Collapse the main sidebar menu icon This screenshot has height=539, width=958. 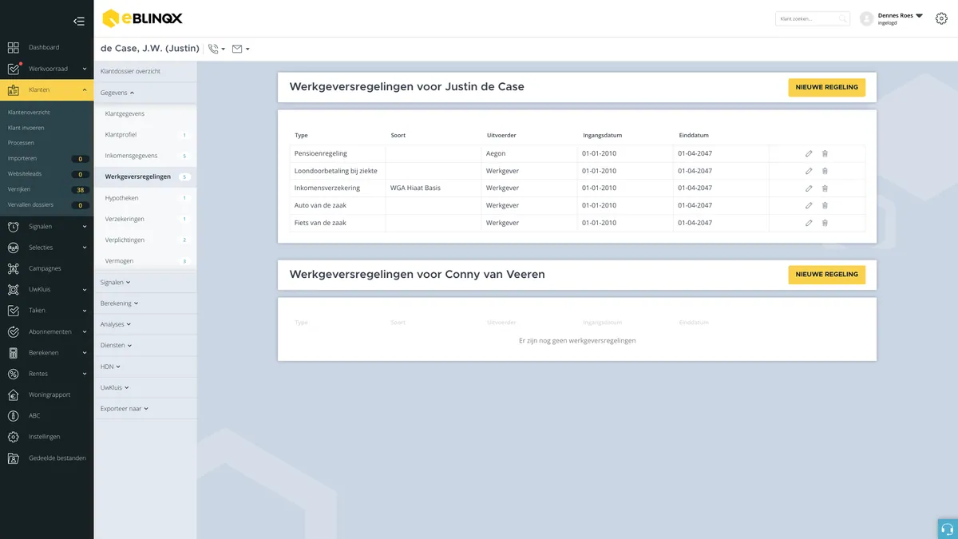click(x=78, y=22)
